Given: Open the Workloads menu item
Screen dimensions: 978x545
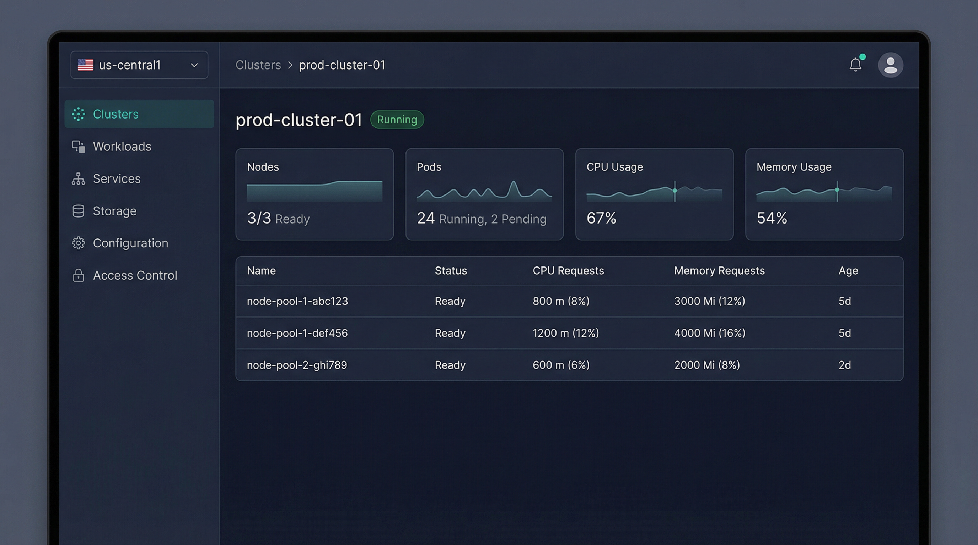Looking at the screenshot, I should coord(122,146).
